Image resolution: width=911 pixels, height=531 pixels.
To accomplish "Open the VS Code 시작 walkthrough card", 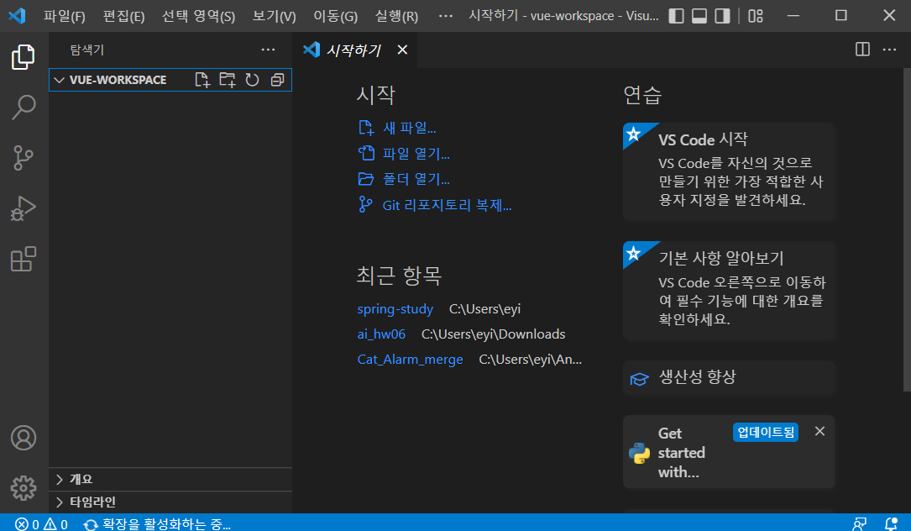I will click(729, 171).
